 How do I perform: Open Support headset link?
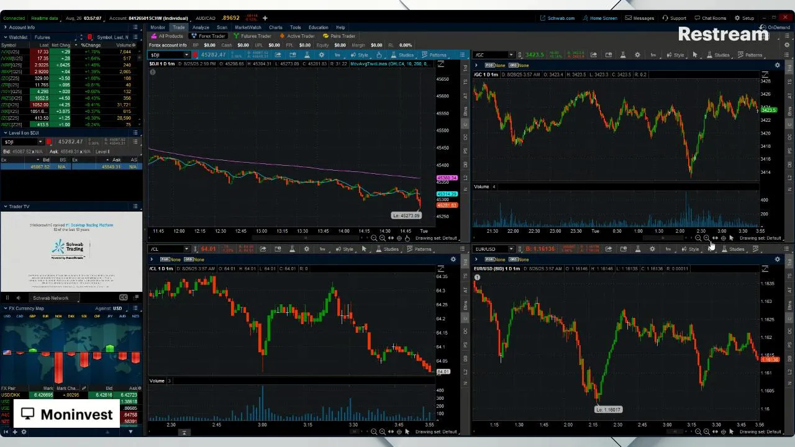674,18
